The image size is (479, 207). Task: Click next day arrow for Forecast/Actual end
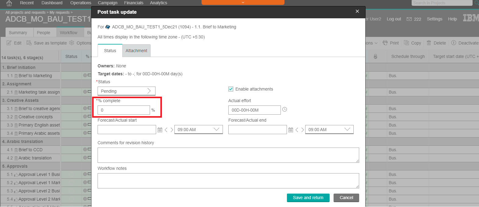pyautogui.click(x=302, y=130)
